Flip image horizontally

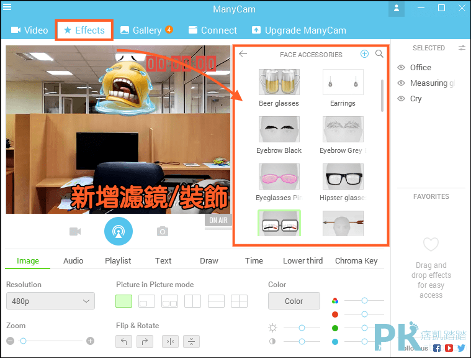170,341
